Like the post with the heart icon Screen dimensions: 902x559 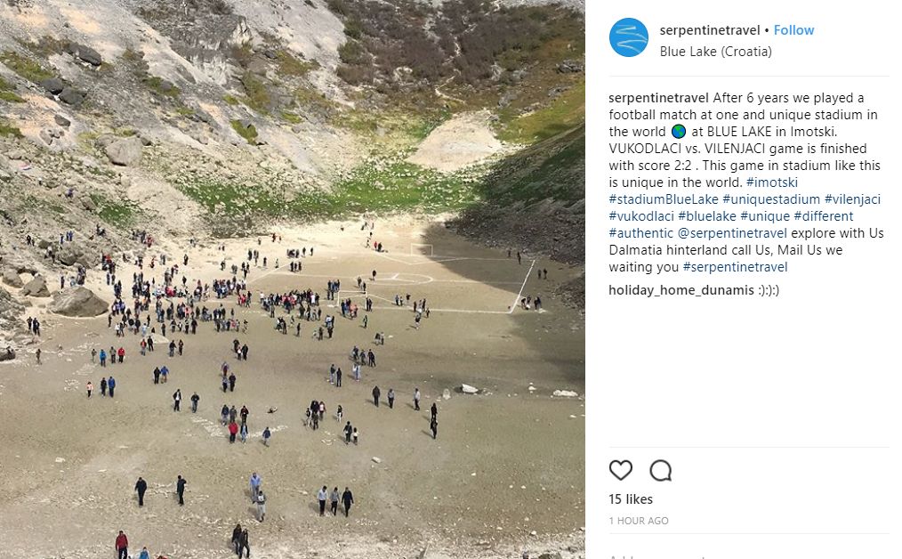coord(620,470)
